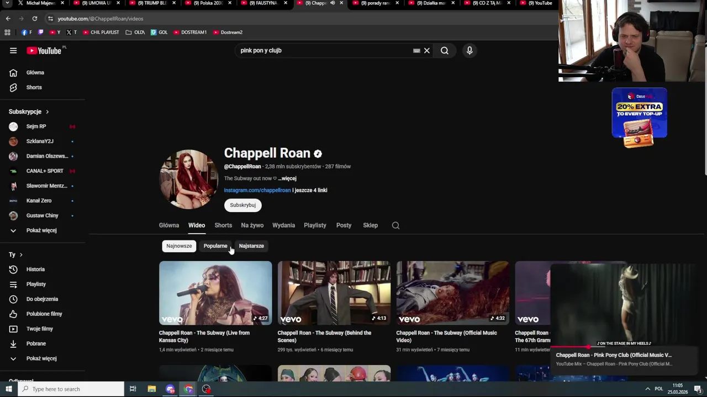Run search with the magnifier button
The image size is (707, 397).
pyautogui.click(x=445, y=51)
